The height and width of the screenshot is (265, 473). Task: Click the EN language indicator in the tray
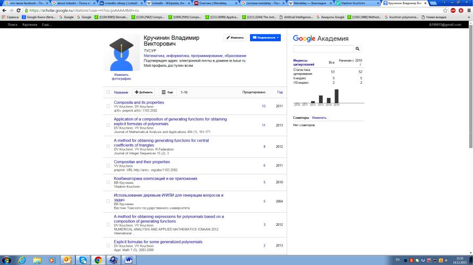(398, 260)
